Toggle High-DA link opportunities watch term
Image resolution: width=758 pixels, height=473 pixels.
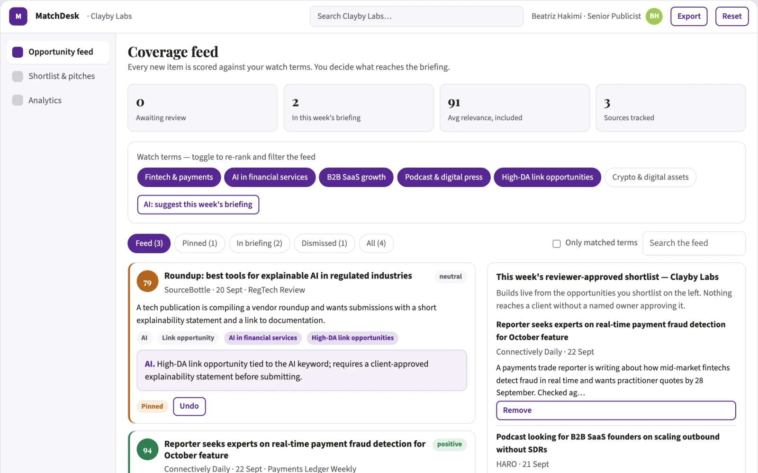(x=548, y=177)
